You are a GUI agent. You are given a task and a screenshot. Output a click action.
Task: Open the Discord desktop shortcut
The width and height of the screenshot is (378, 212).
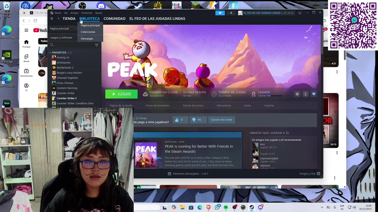pyautogui.click(x=101, y=5)
